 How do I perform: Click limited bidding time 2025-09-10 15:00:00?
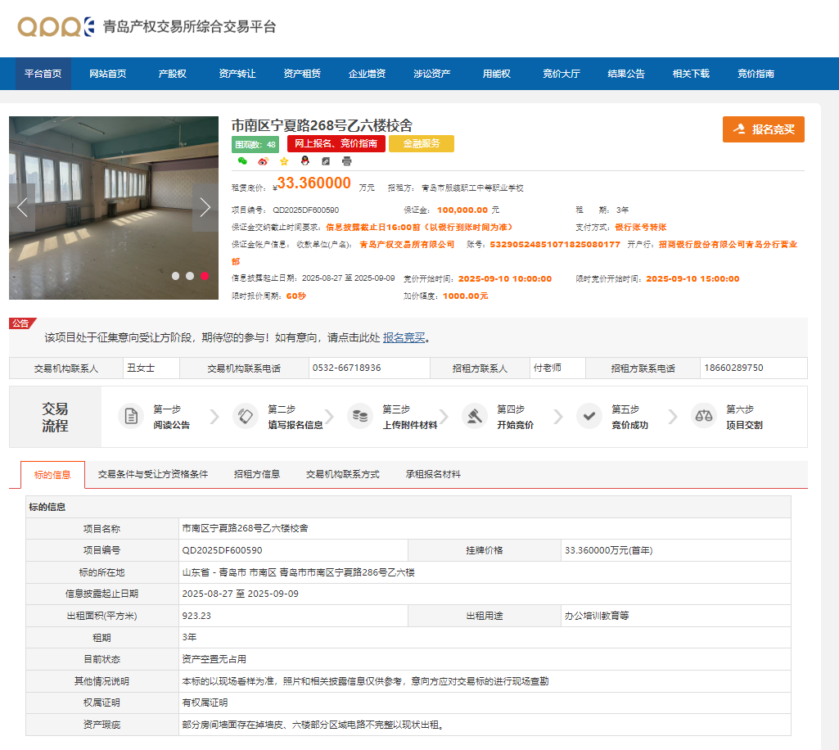[692, 278]
